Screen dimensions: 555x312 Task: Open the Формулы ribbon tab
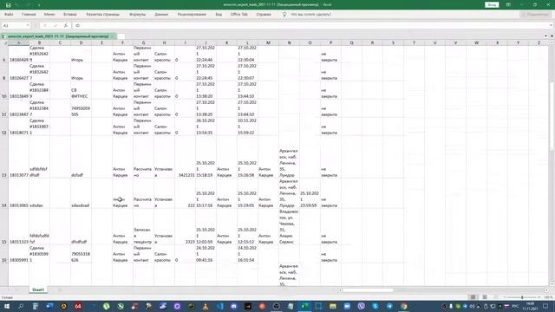point(137,15)
